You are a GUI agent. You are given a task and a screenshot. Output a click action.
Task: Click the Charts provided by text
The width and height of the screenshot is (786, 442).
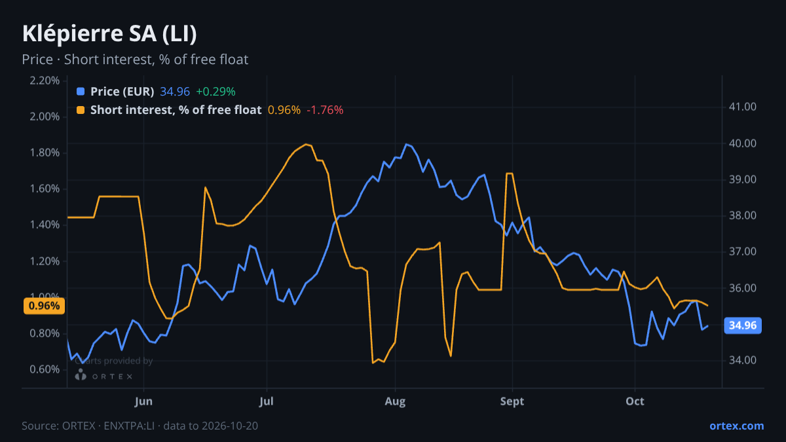[x=115, y=361]
